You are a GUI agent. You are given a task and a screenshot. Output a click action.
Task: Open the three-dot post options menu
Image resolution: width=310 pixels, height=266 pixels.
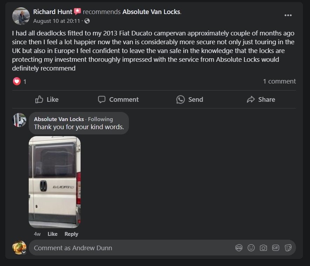[x=288, y=15]
